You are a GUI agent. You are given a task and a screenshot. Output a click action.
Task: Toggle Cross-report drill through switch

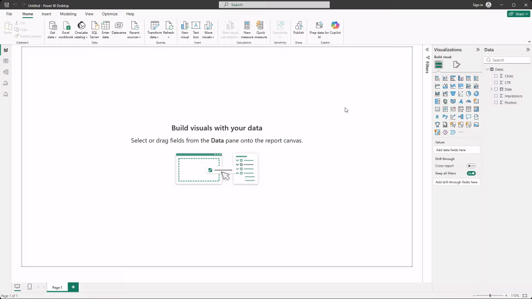pyautogui.click(x=471, y=166)
